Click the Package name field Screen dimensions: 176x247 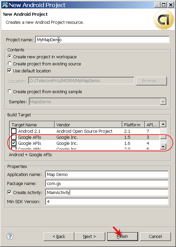coord(107,183)
